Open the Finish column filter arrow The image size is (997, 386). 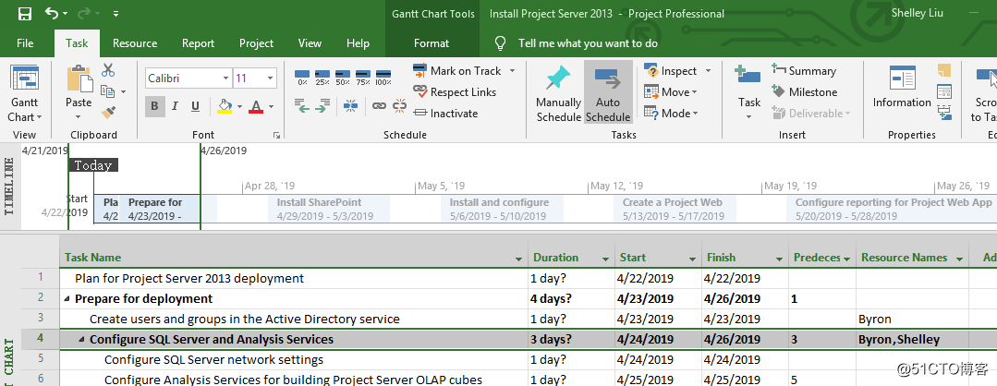coord(780,259)
